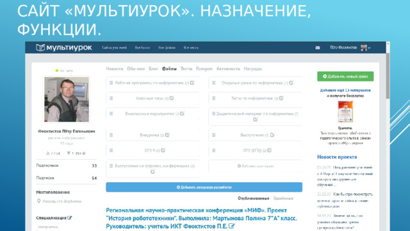Open the Все файлы menu item
Viewport: 410px width, 231px height.
pos(167,47)
